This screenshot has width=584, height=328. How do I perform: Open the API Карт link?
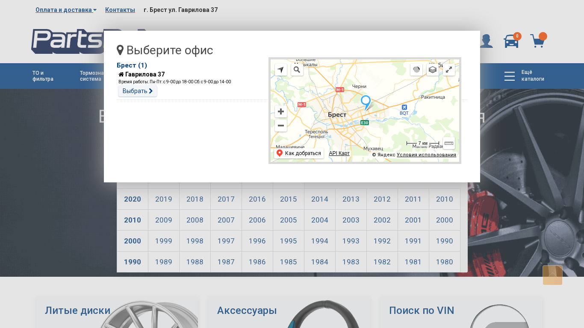(339, 153)
